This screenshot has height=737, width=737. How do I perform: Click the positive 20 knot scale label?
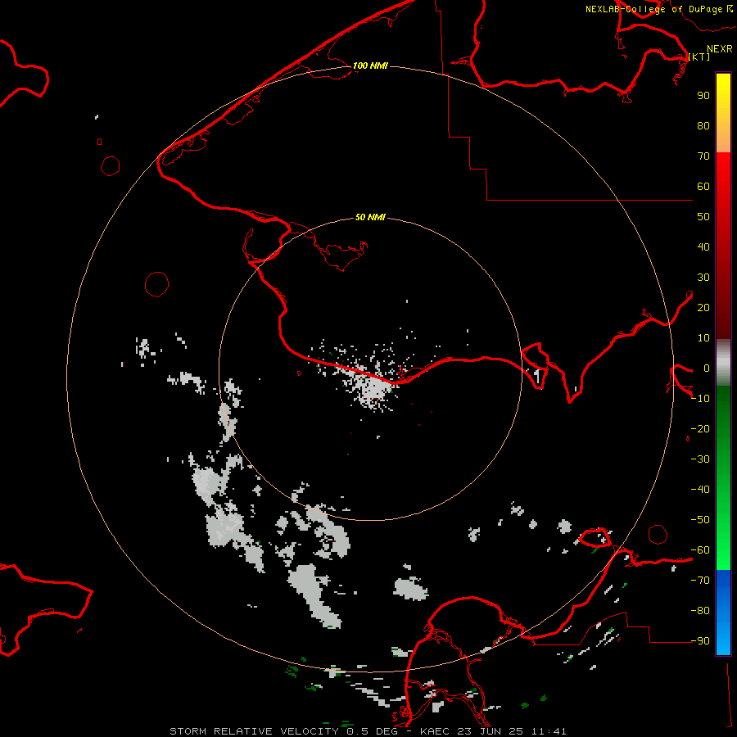(703, 307)
